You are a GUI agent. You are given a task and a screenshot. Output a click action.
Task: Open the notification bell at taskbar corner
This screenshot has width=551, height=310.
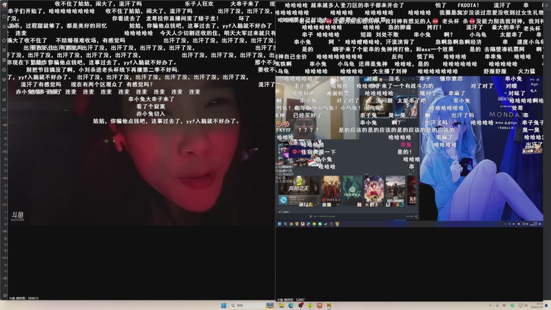[546, 305]
